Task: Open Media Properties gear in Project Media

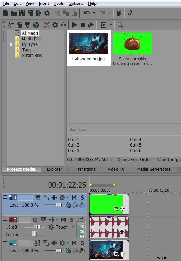Action: pyautogui.click(x=55, y=25)
